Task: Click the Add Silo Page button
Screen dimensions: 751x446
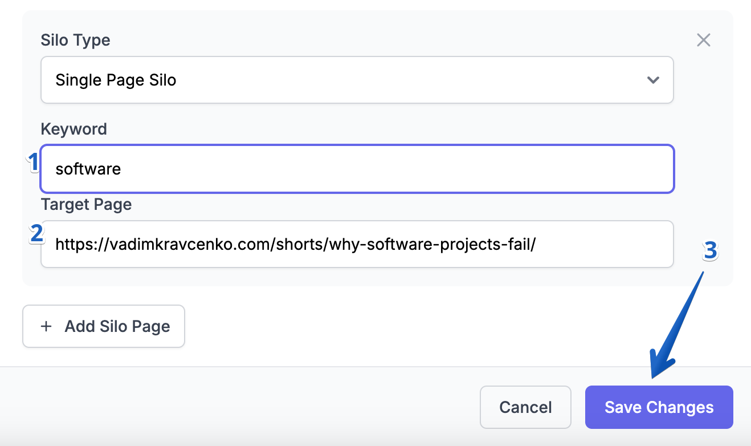Action: (x=103, y=326)
